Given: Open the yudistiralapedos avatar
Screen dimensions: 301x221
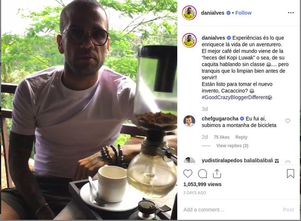Looking at the screenshot, I should pyautogui.click(x=189, y=160).
